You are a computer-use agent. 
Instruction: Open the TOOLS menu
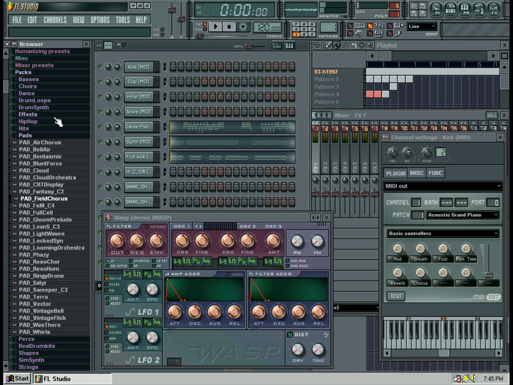coord(123,20)
